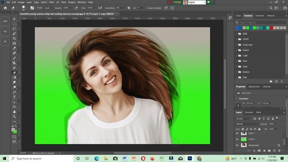
Task: Select the Brush tool
Action: point(14,58)
